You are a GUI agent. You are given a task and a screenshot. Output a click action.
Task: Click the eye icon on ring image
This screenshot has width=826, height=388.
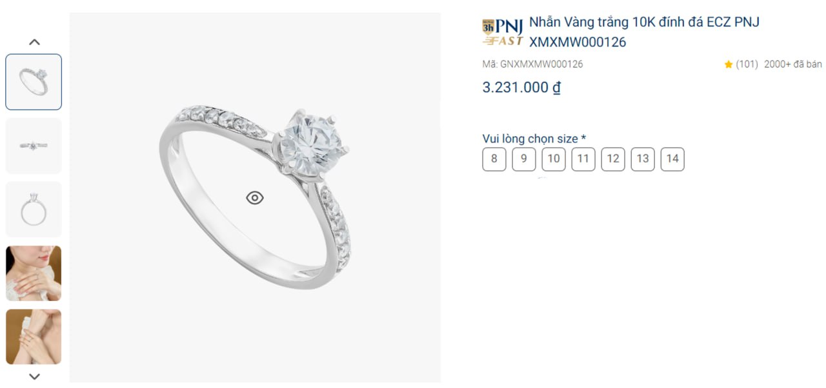[255, 198]
